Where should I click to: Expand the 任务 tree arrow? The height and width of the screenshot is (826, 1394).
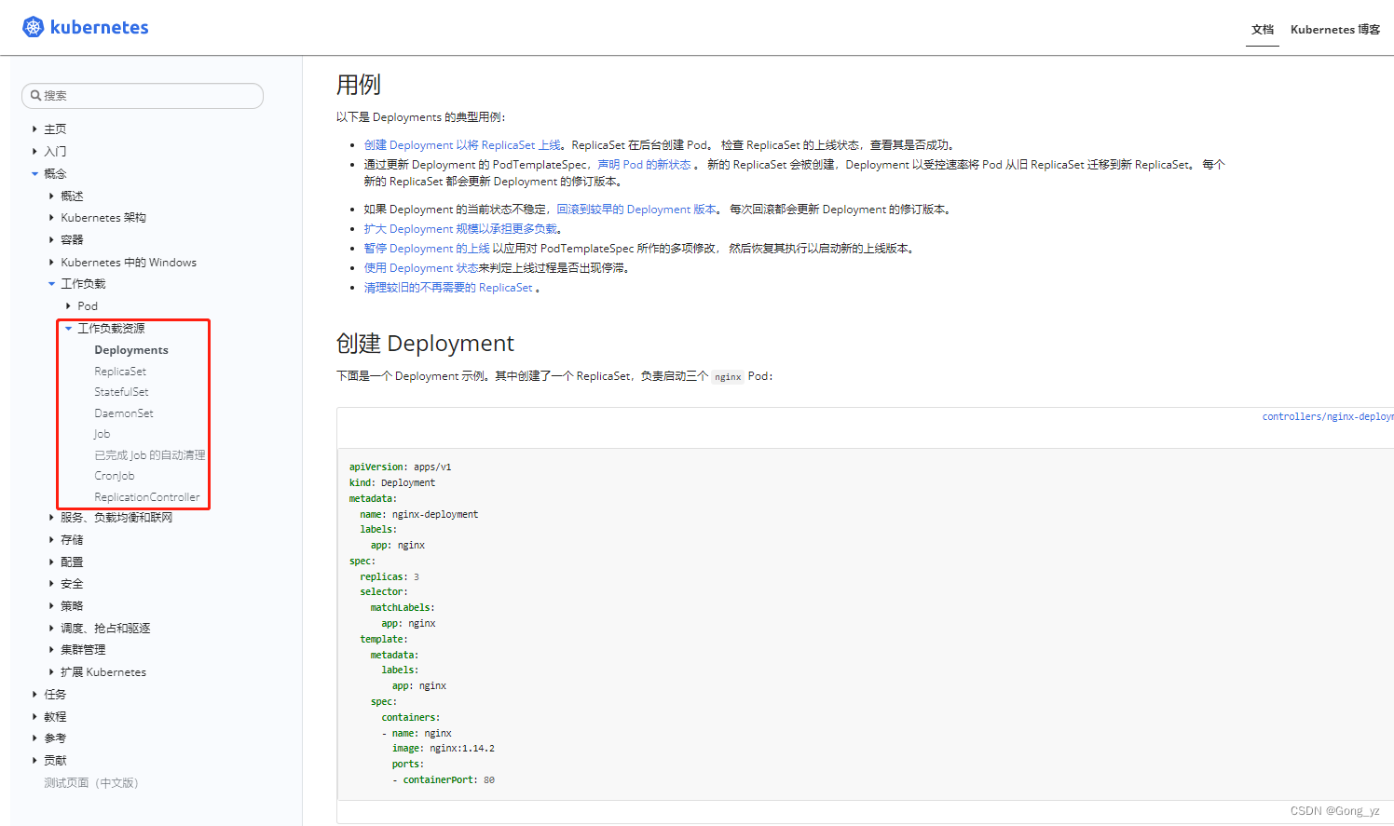click(x=34, y=695)
